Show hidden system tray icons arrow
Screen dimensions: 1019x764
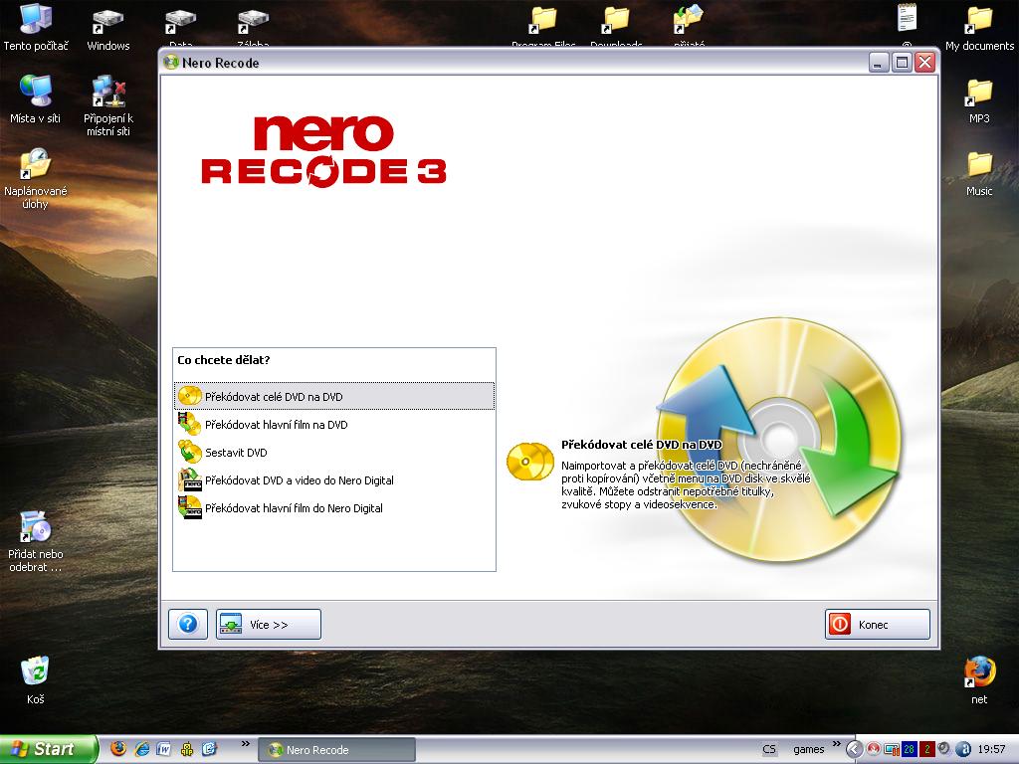pyautogui.click(x=854, y=750)
